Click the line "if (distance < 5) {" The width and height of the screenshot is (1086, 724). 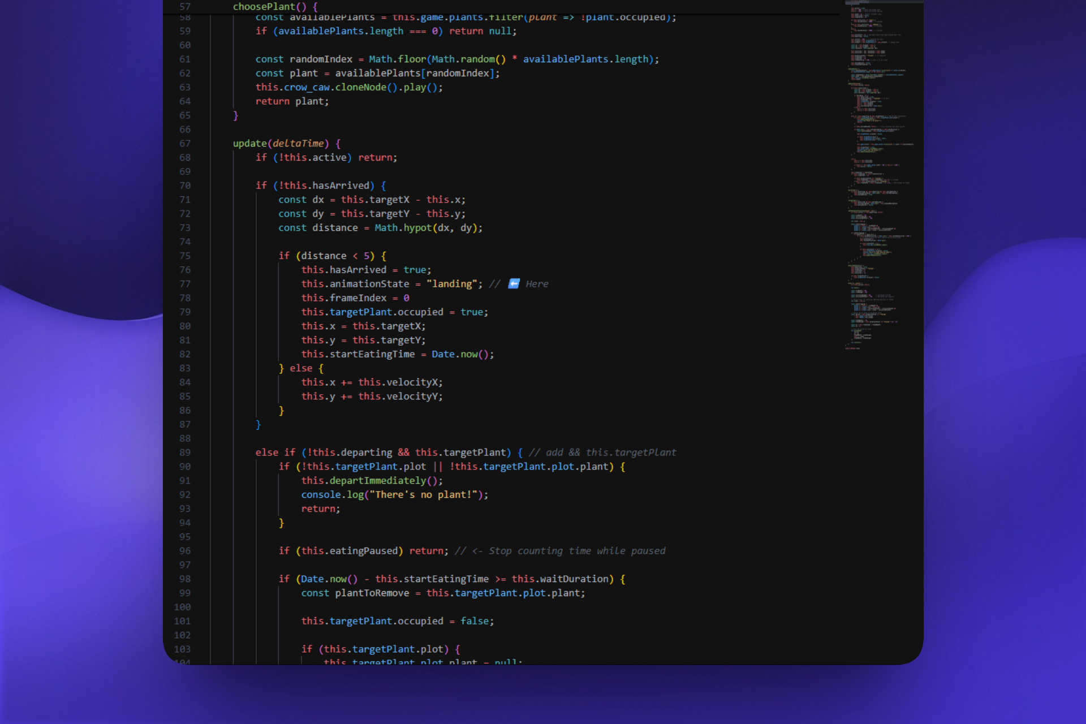(332, 256)
